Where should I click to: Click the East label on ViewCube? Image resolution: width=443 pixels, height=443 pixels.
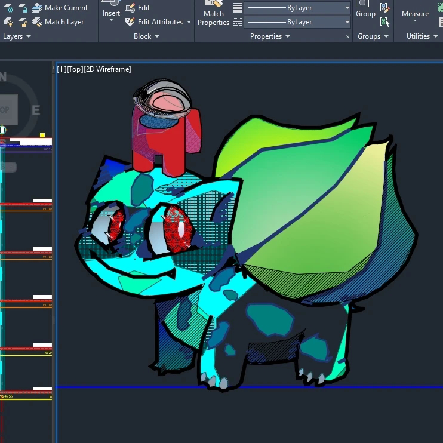pos(36,110)
